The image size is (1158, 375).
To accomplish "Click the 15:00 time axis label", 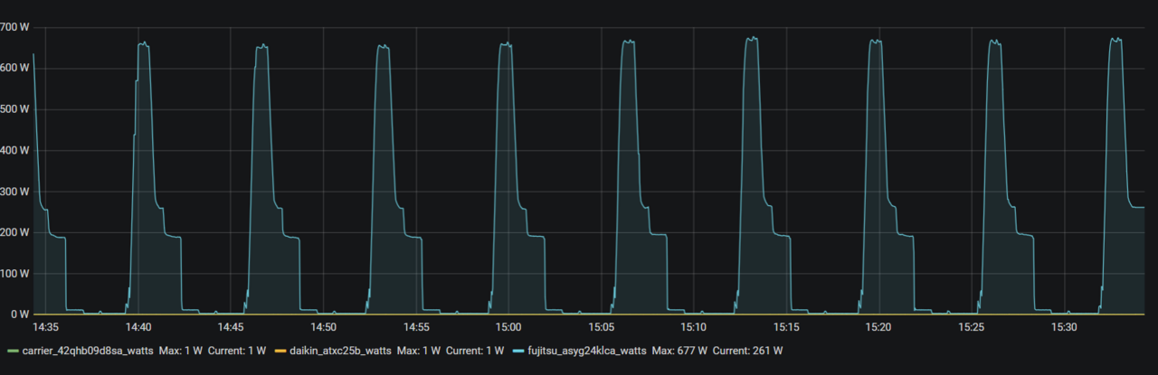I will (508, 326).
